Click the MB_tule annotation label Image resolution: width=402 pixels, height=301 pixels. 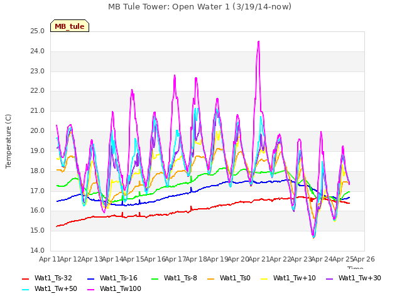(x=70, y=26)
